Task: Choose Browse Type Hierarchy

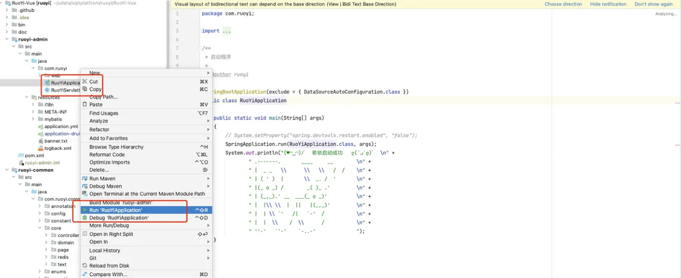Action: click(x=146, y=147)
